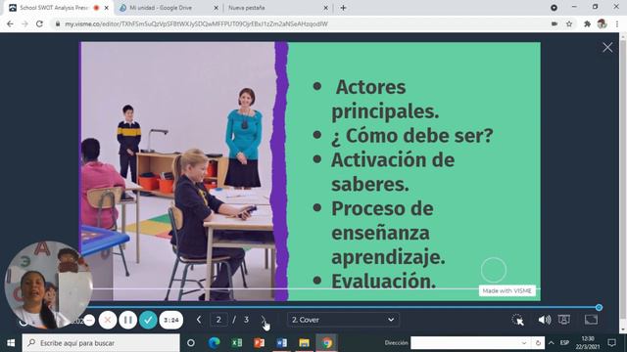
Task: Open File Explorer from the taskbar
Action: 305,343
